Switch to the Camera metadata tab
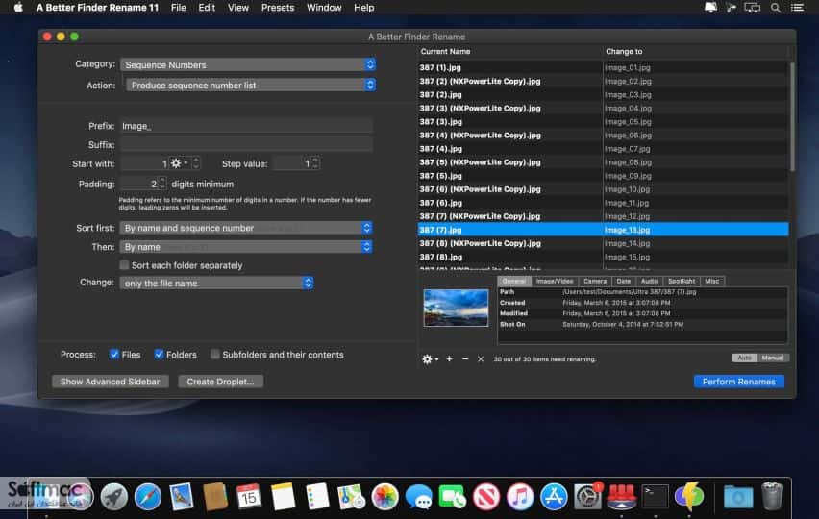The image size is (819, 519). point(595,281)
